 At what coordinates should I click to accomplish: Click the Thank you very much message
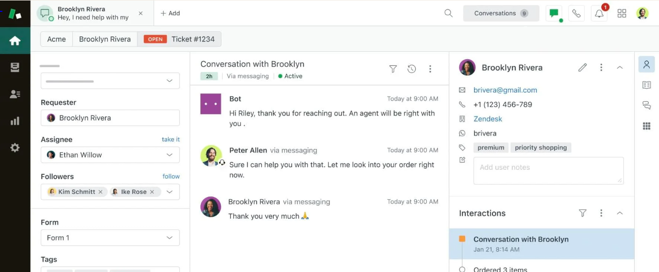coord(268,216)
